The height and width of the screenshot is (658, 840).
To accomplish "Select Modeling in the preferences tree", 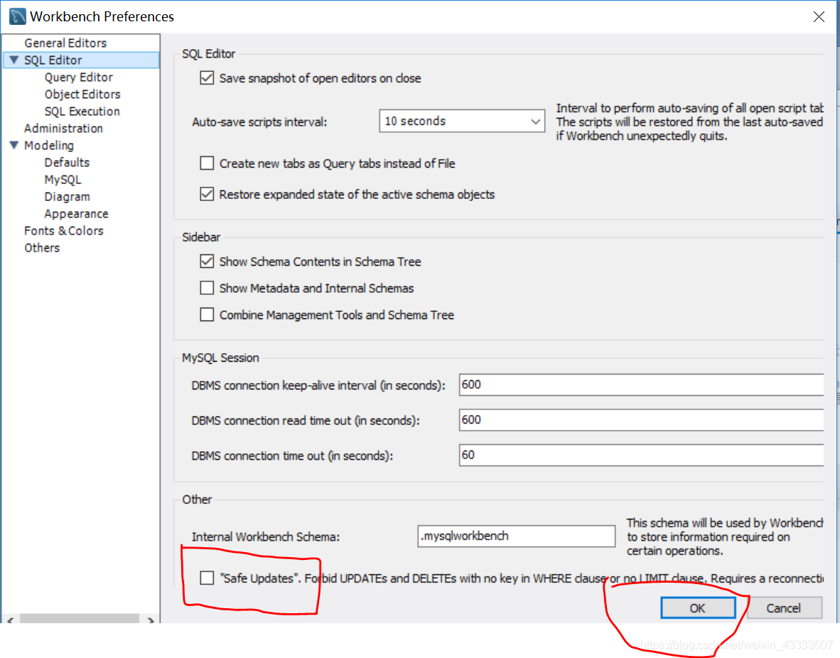I will [x=49, y=145].
